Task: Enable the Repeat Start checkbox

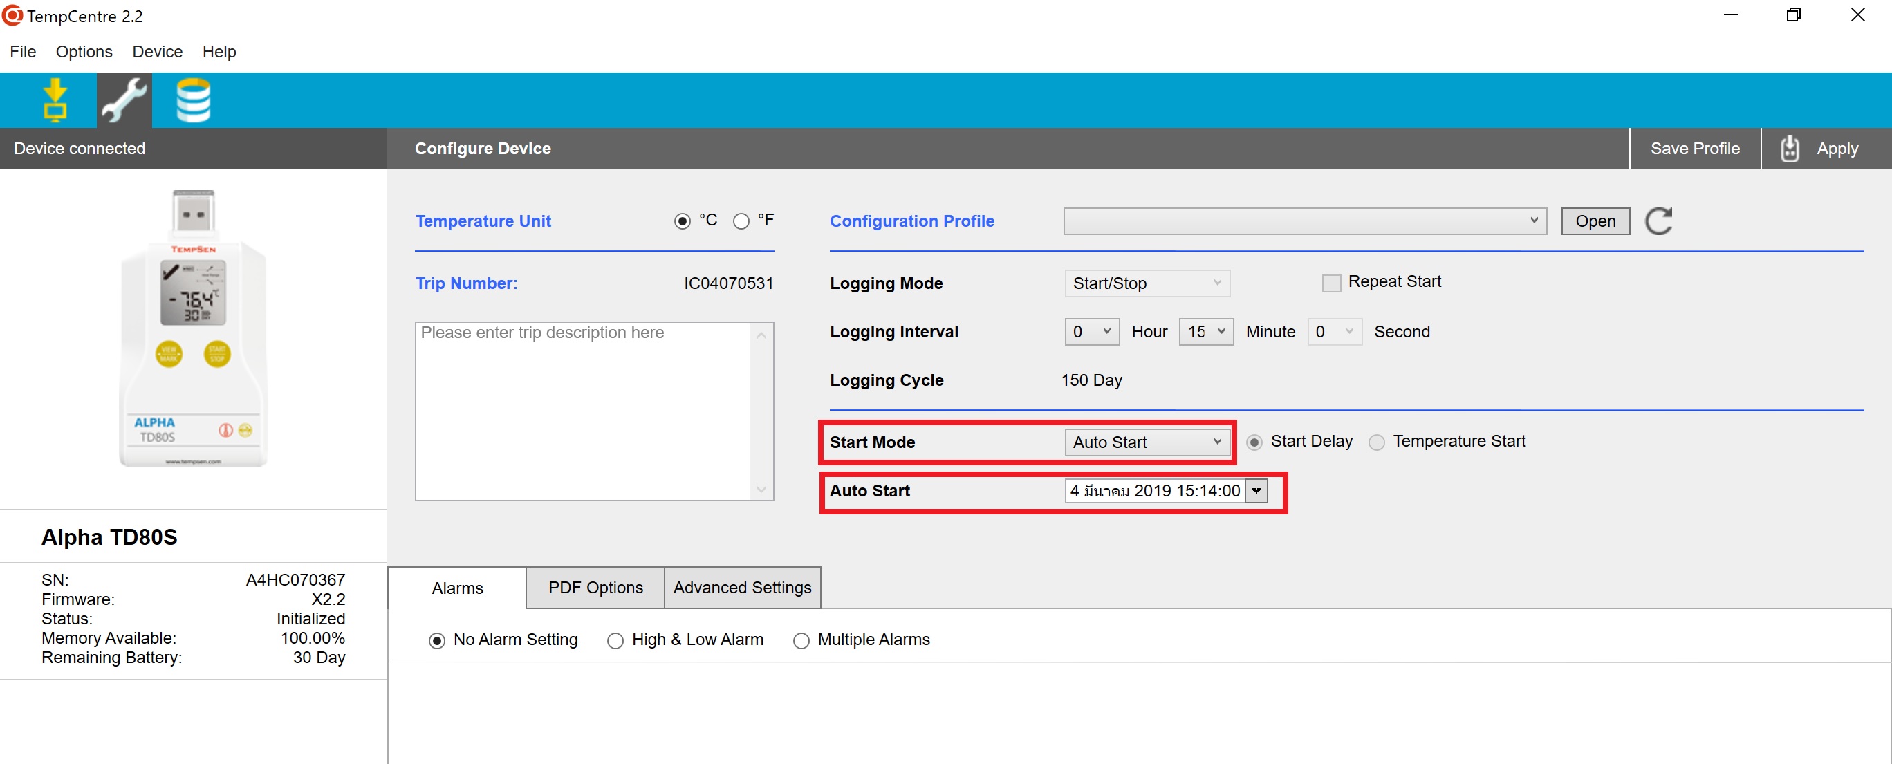Action: (1331, 283)
